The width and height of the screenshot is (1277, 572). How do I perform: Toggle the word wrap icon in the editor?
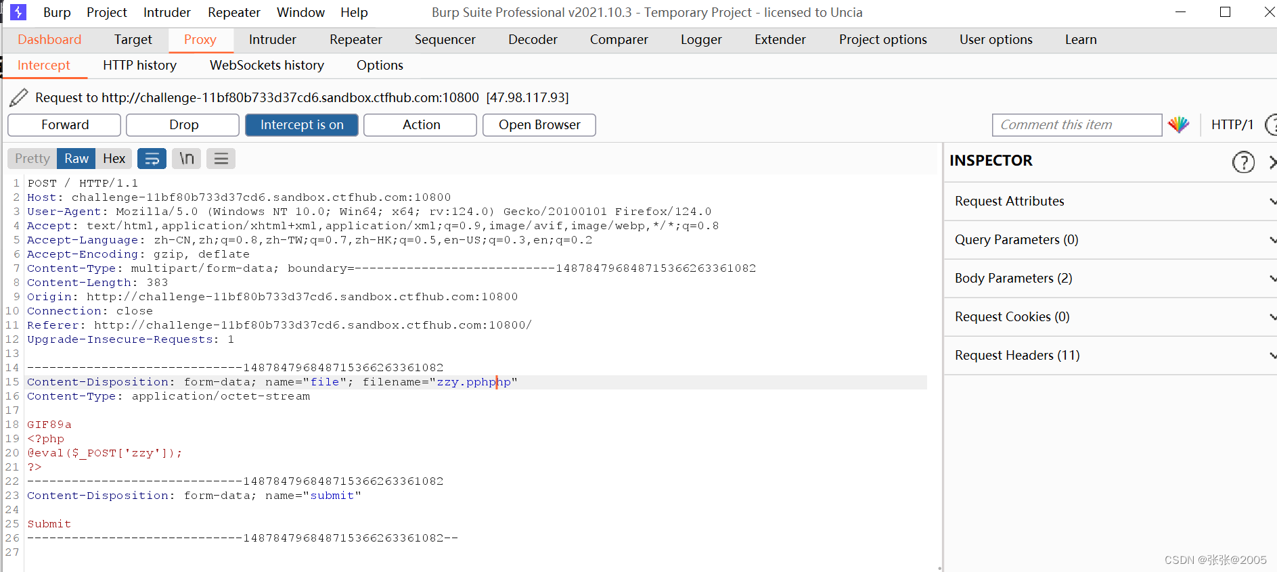coord(152,159)
